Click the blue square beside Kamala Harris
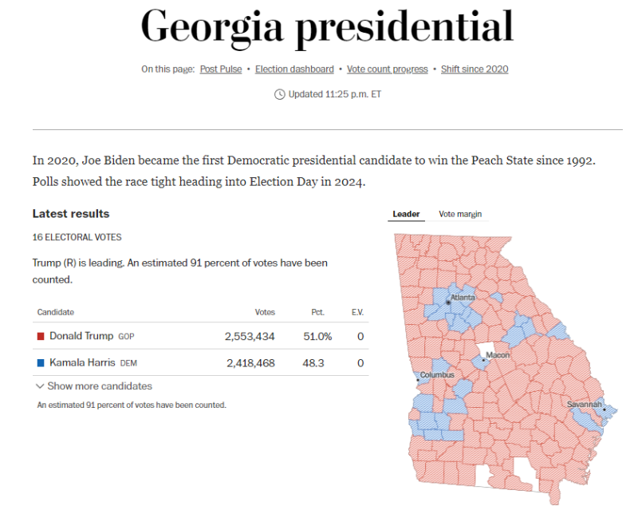This screenshot has height=506, width=638. [41, 363]
